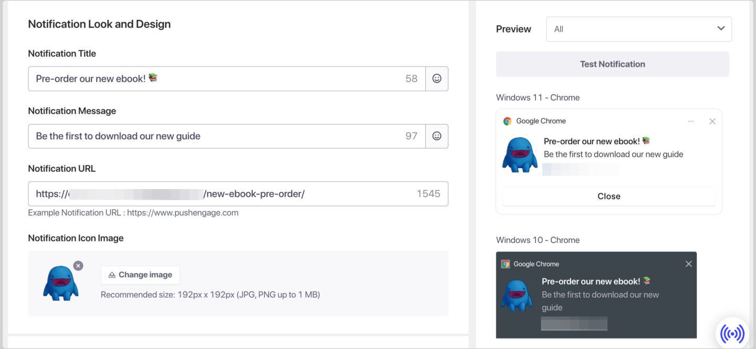Dismiss the Windows 10 preview notification with X
This screenshot has width=756, height=349.
click(688, 264)
